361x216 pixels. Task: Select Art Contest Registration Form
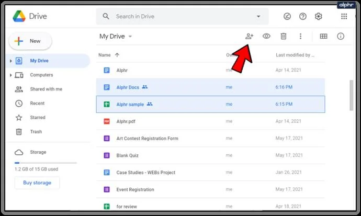tap(148, 139)
